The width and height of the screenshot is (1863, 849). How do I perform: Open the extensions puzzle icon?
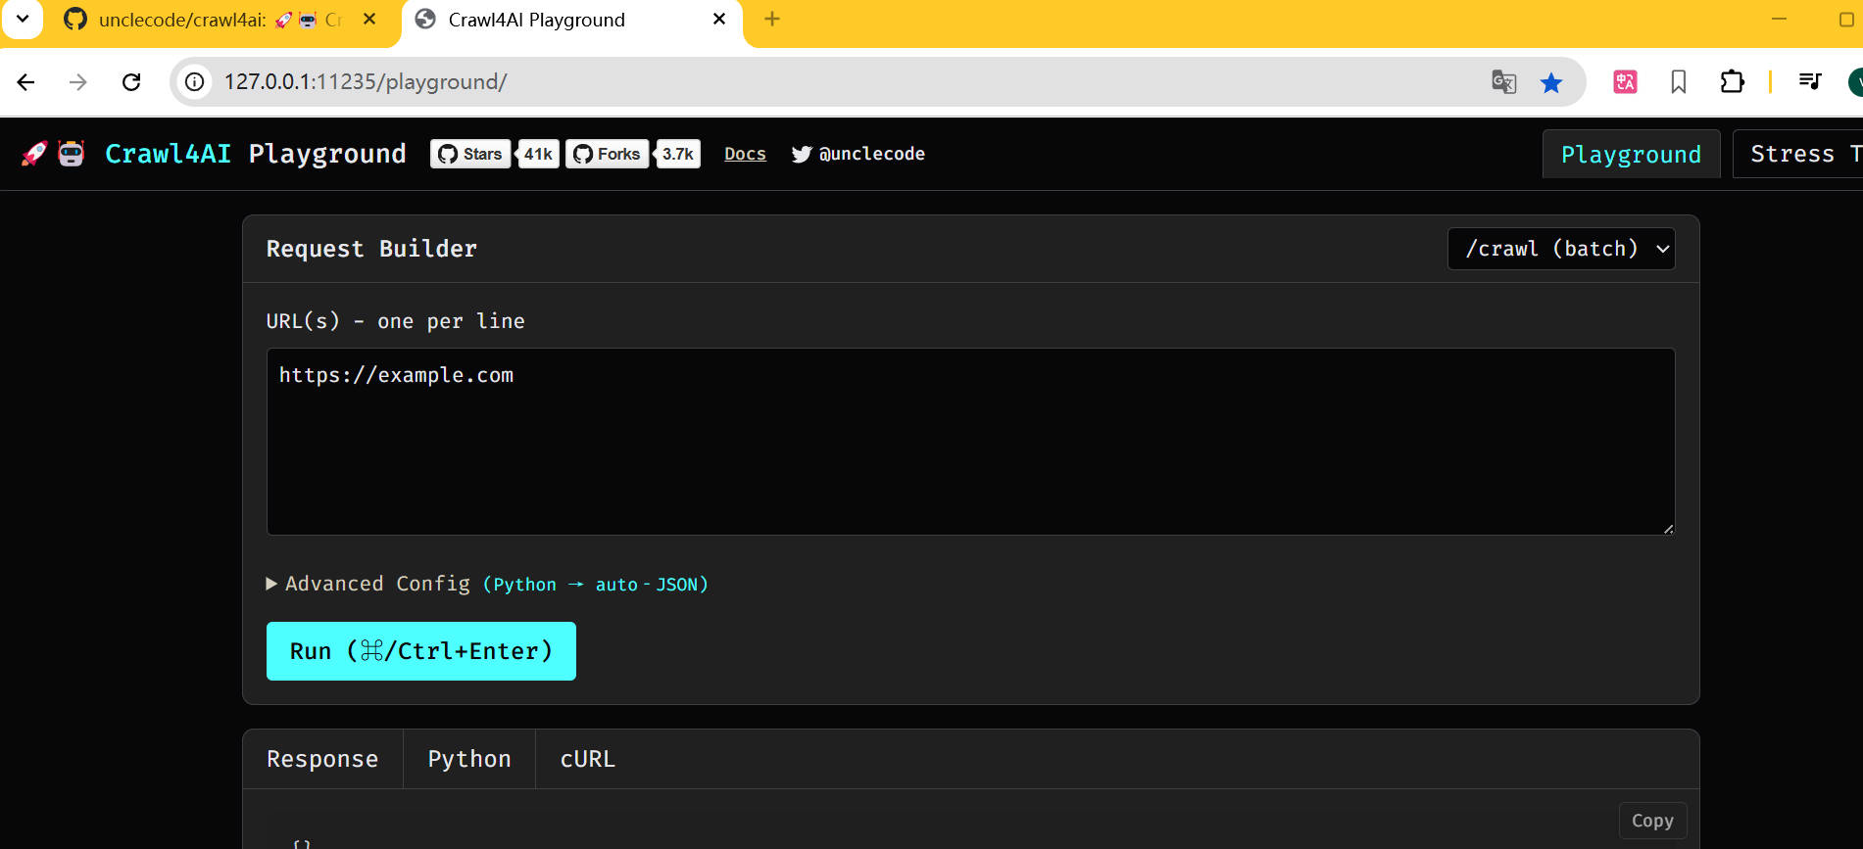click(x=1732, y=82)
